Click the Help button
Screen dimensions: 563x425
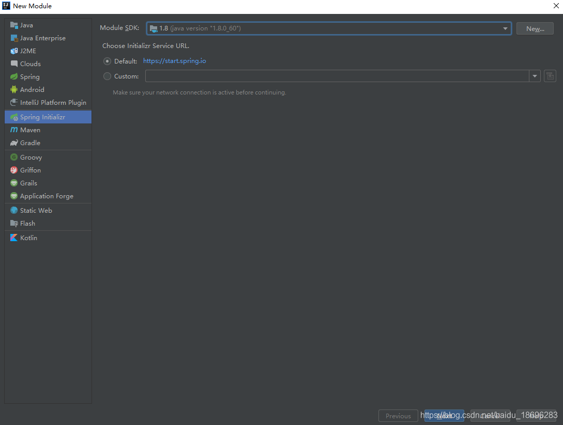coord(536,416)
